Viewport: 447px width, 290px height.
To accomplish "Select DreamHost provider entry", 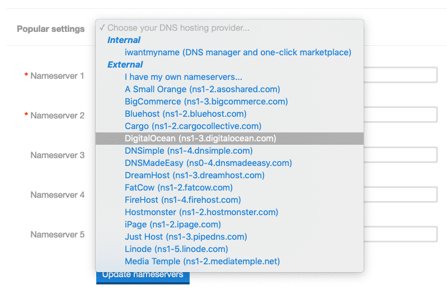I will pyautogui.click(x=194, y=175).
